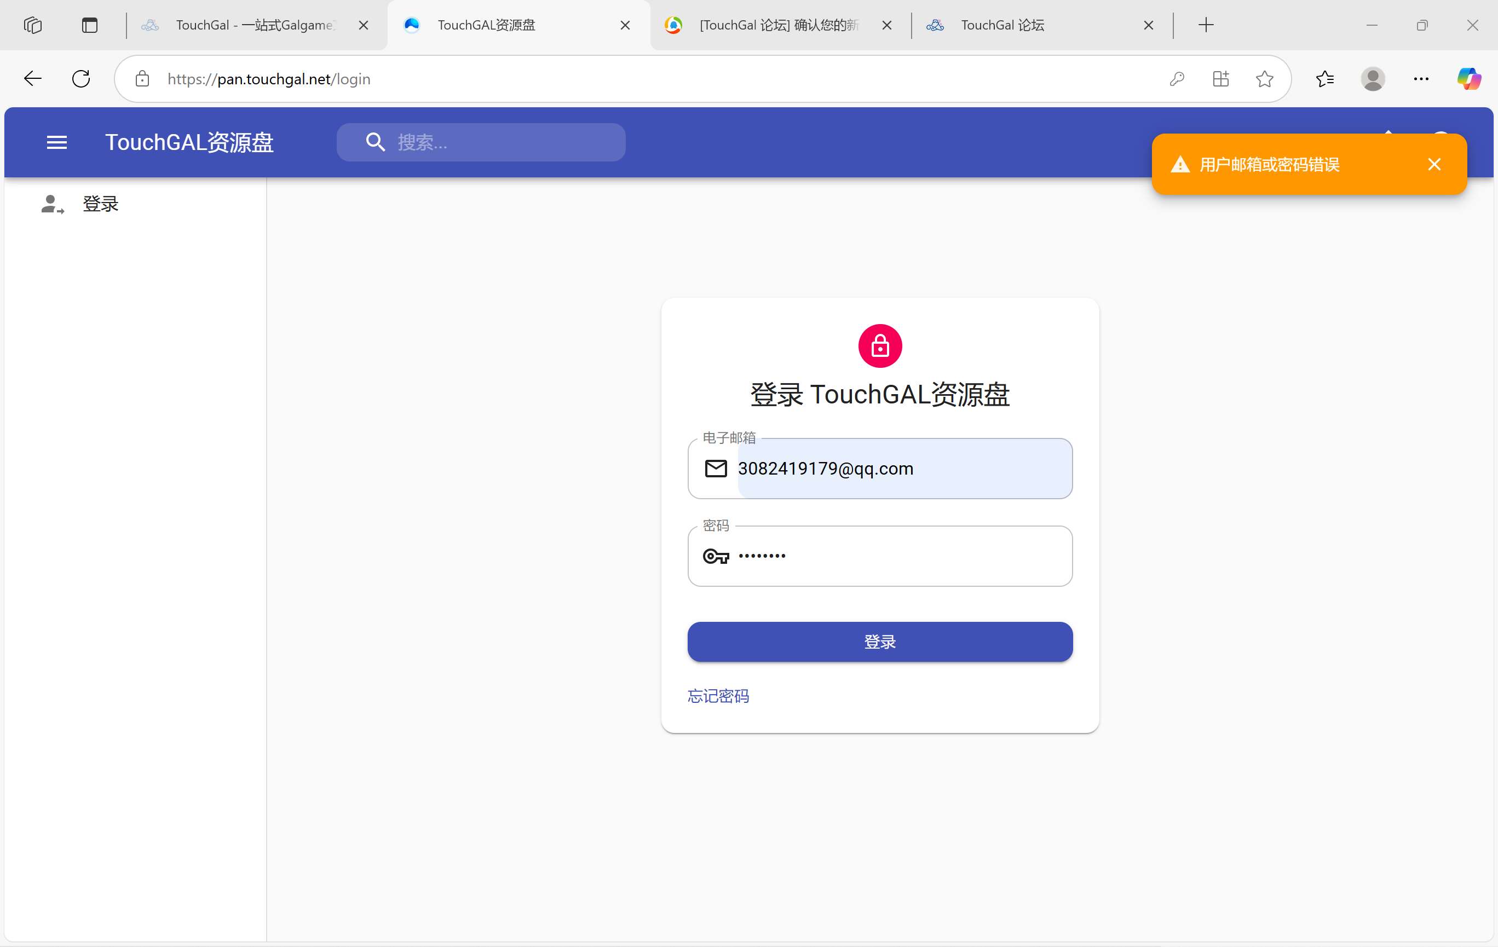Click the magnifier search icon
The image size is (1498, 947).
point(375,142)
